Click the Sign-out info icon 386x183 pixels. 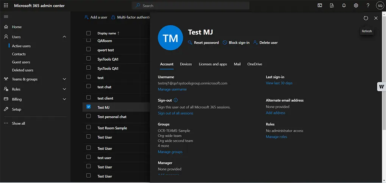tap(175, 100)
